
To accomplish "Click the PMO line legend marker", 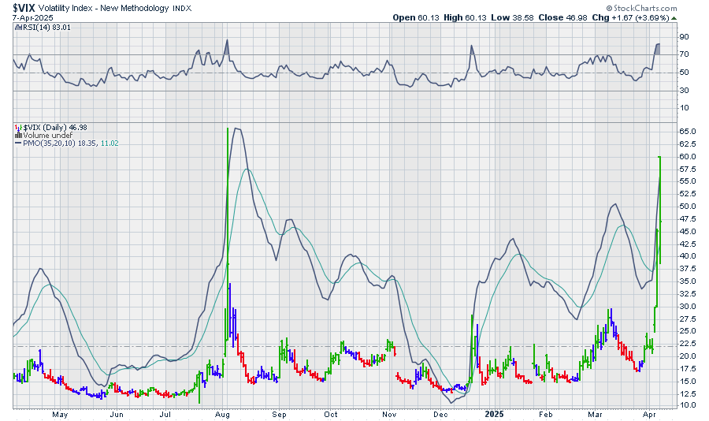I will click(x=17, y=142).
